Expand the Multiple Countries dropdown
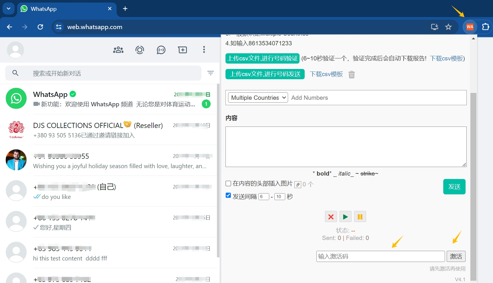This screenshot has width=493, height=283. point(258,98)
